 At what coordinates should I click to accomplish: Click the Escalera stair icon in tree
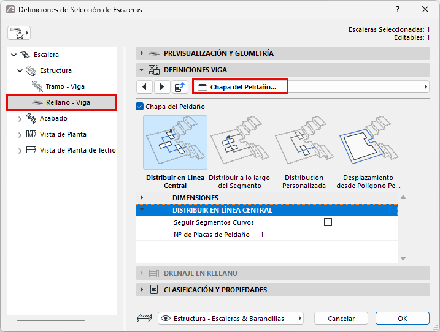pyautogui.click(x=25, y=55)
